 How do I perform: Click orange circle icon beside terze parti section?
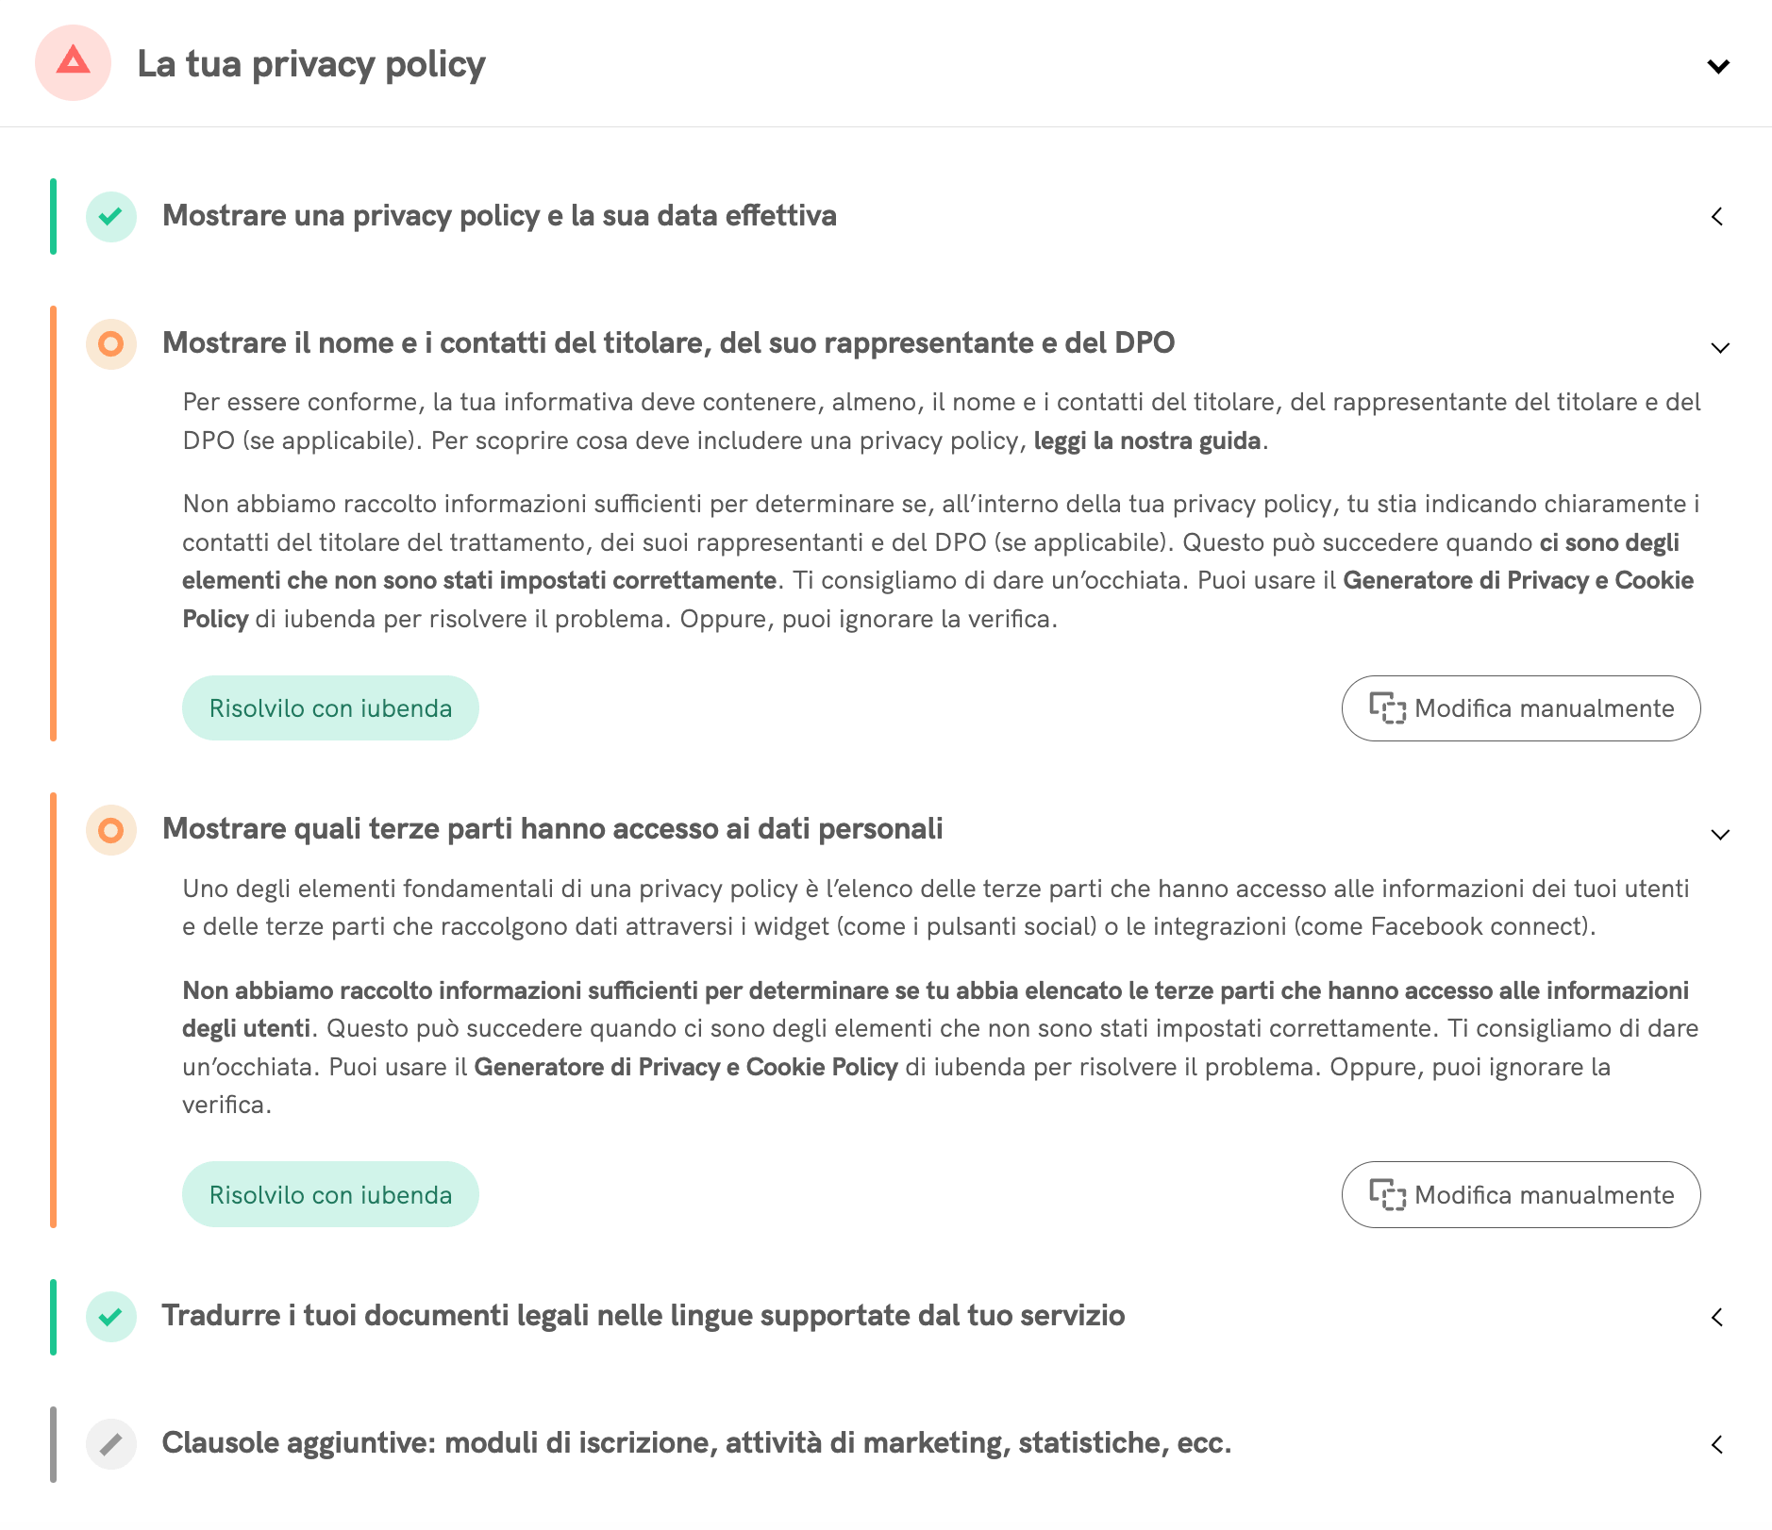click(110, 830)
